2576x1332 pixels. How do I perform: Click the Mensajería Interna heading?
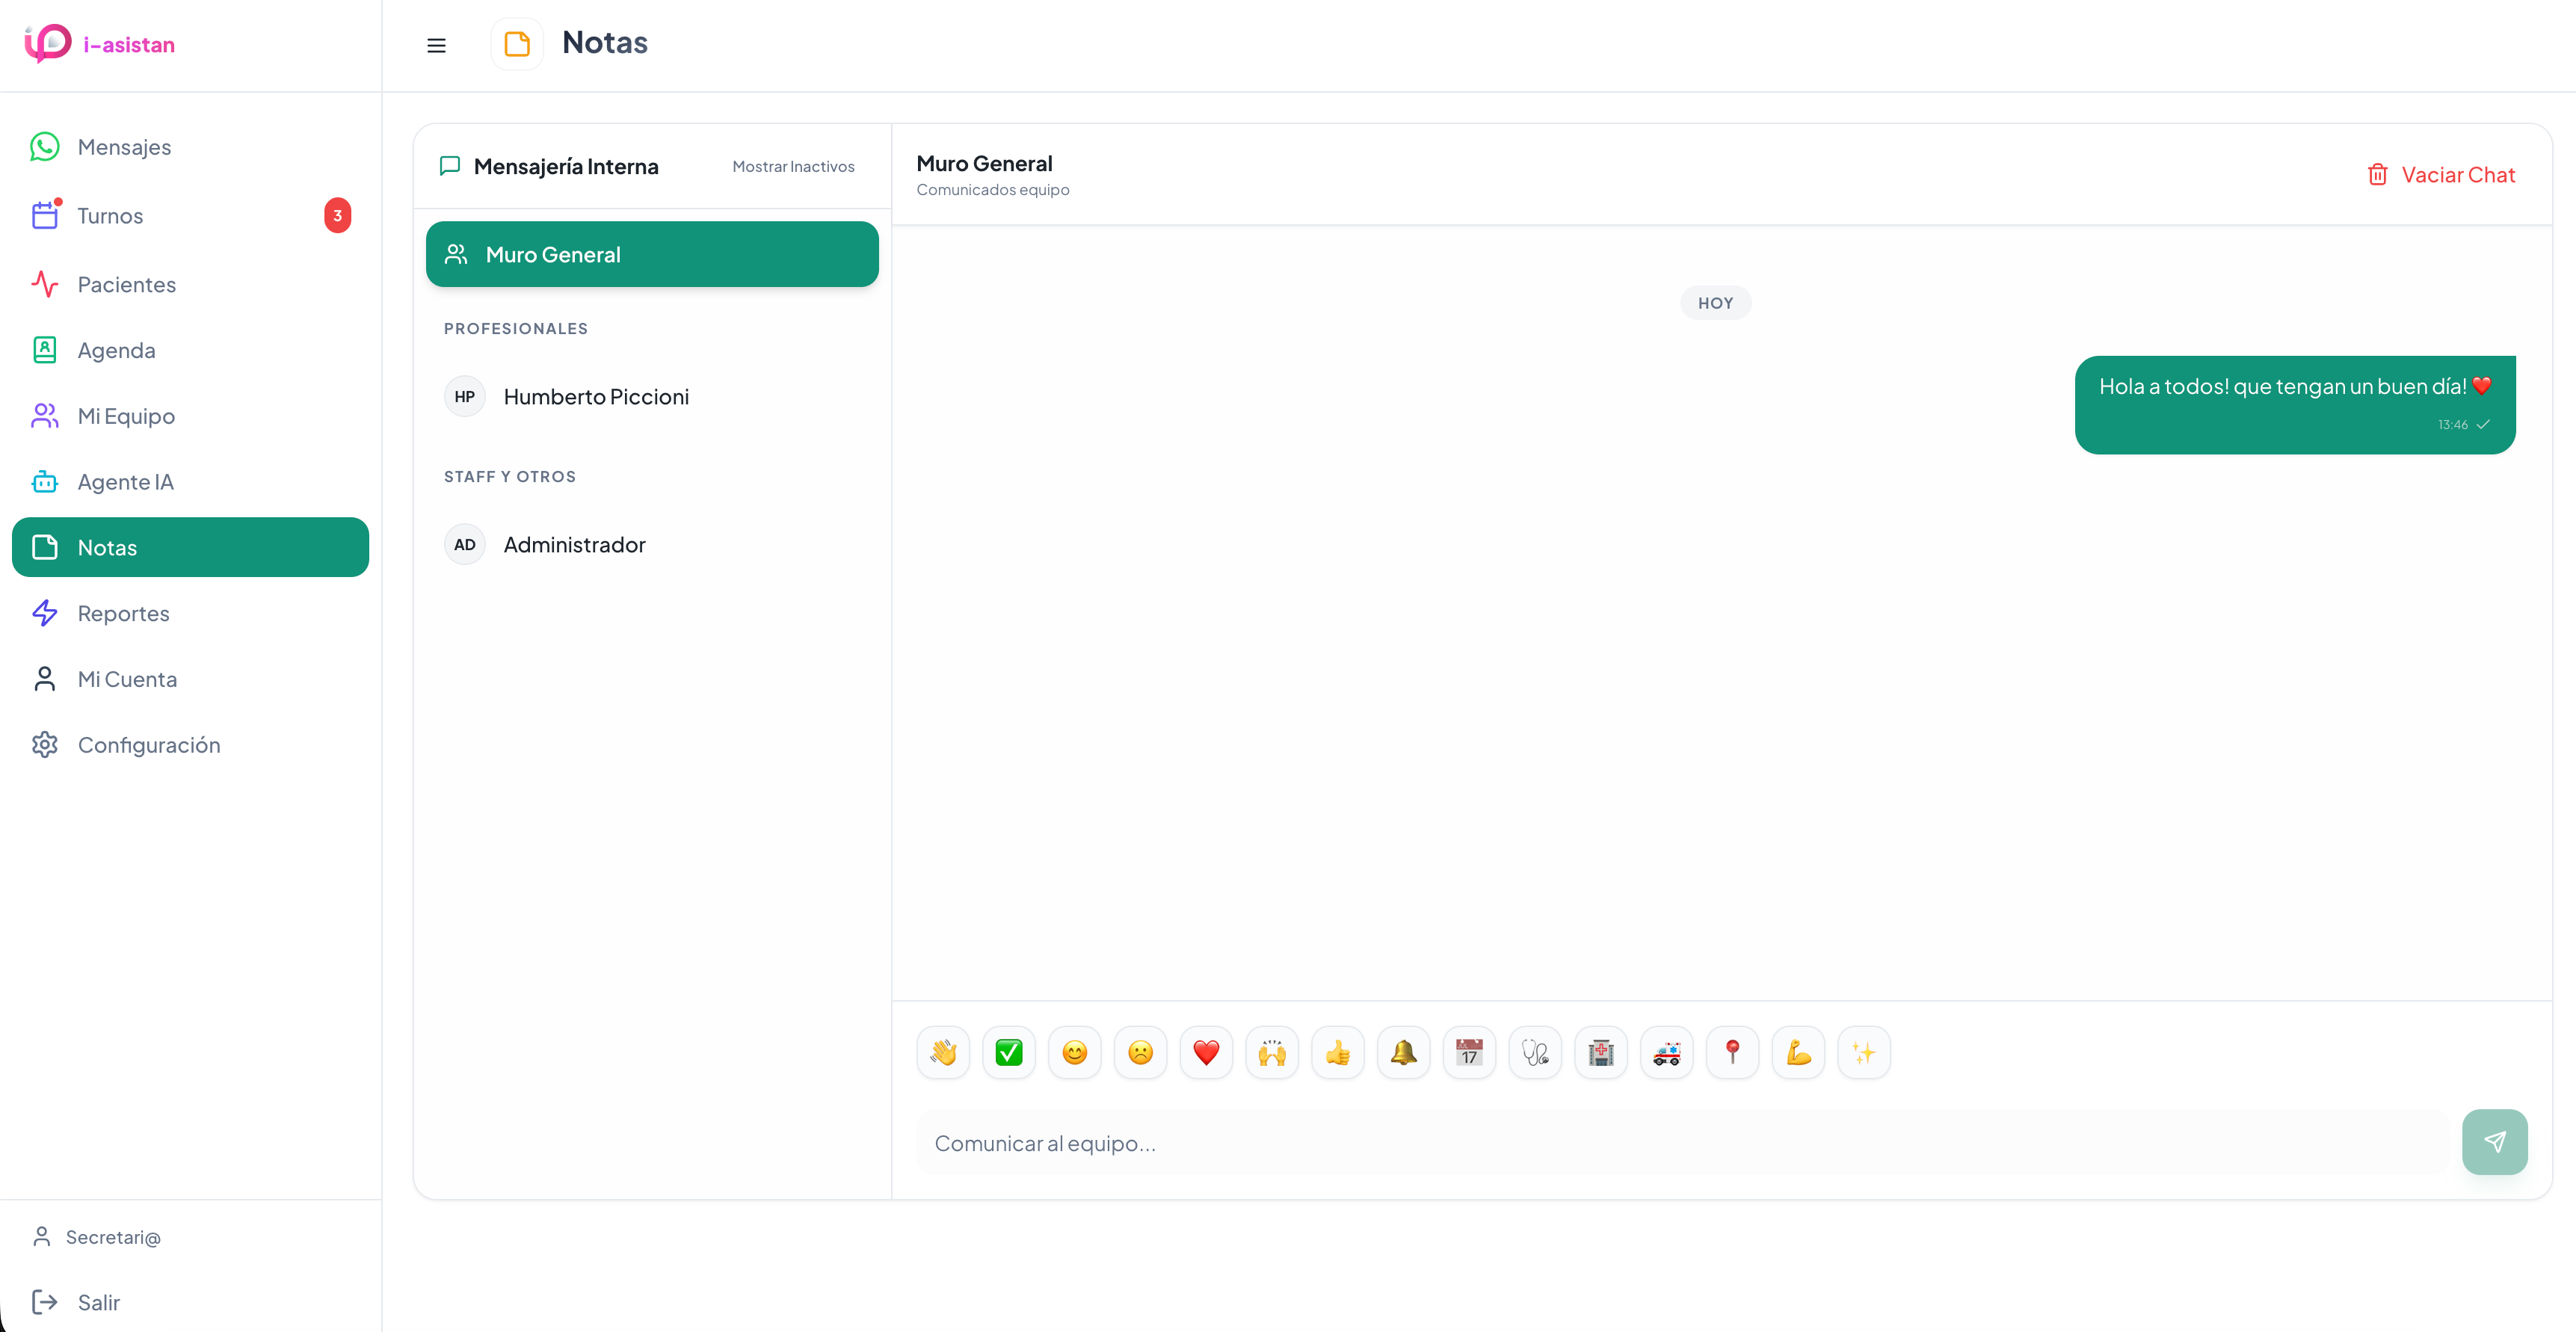point(566,167)
